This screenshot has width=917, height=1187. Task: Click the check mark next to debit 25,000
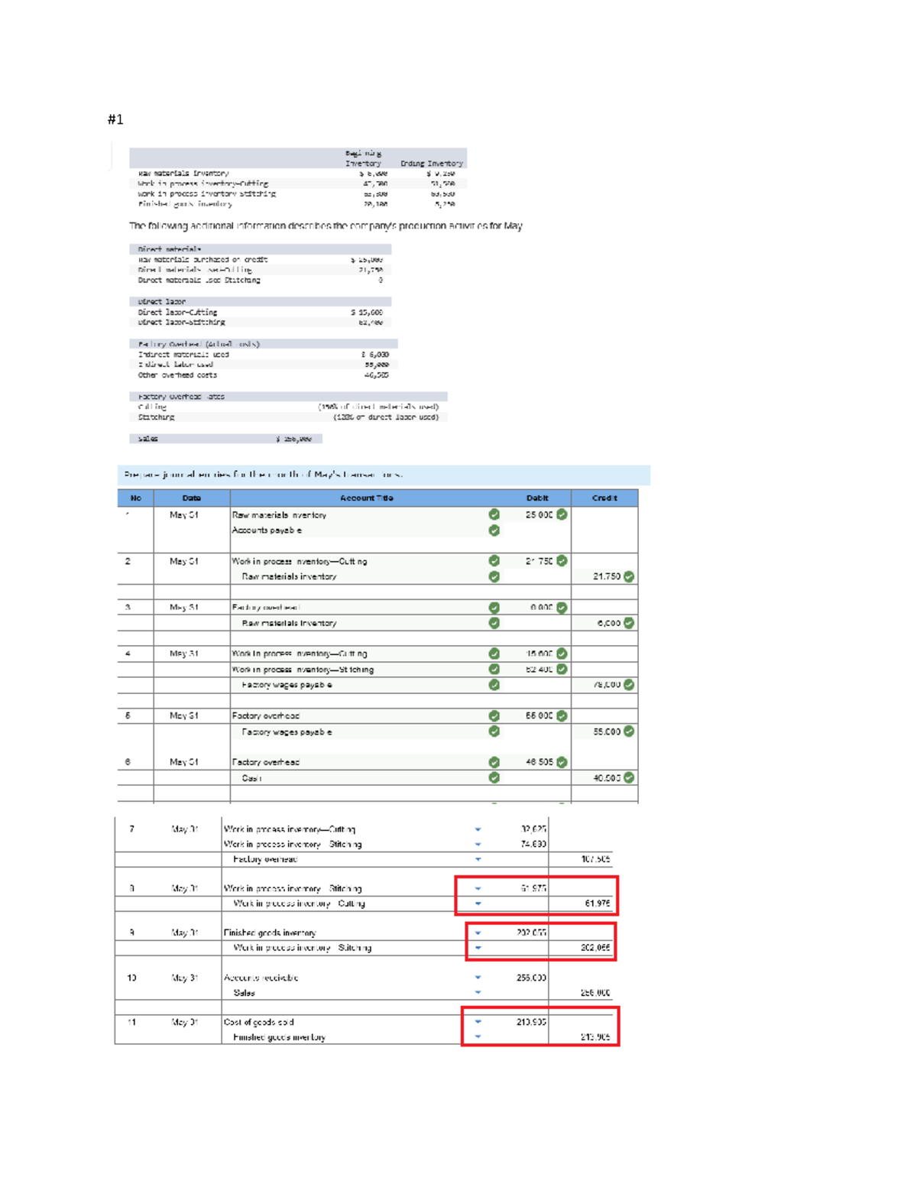tap(562, 514)
